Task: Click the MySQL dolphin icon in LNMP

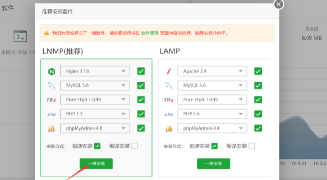Action: click(x=52, y=85)
